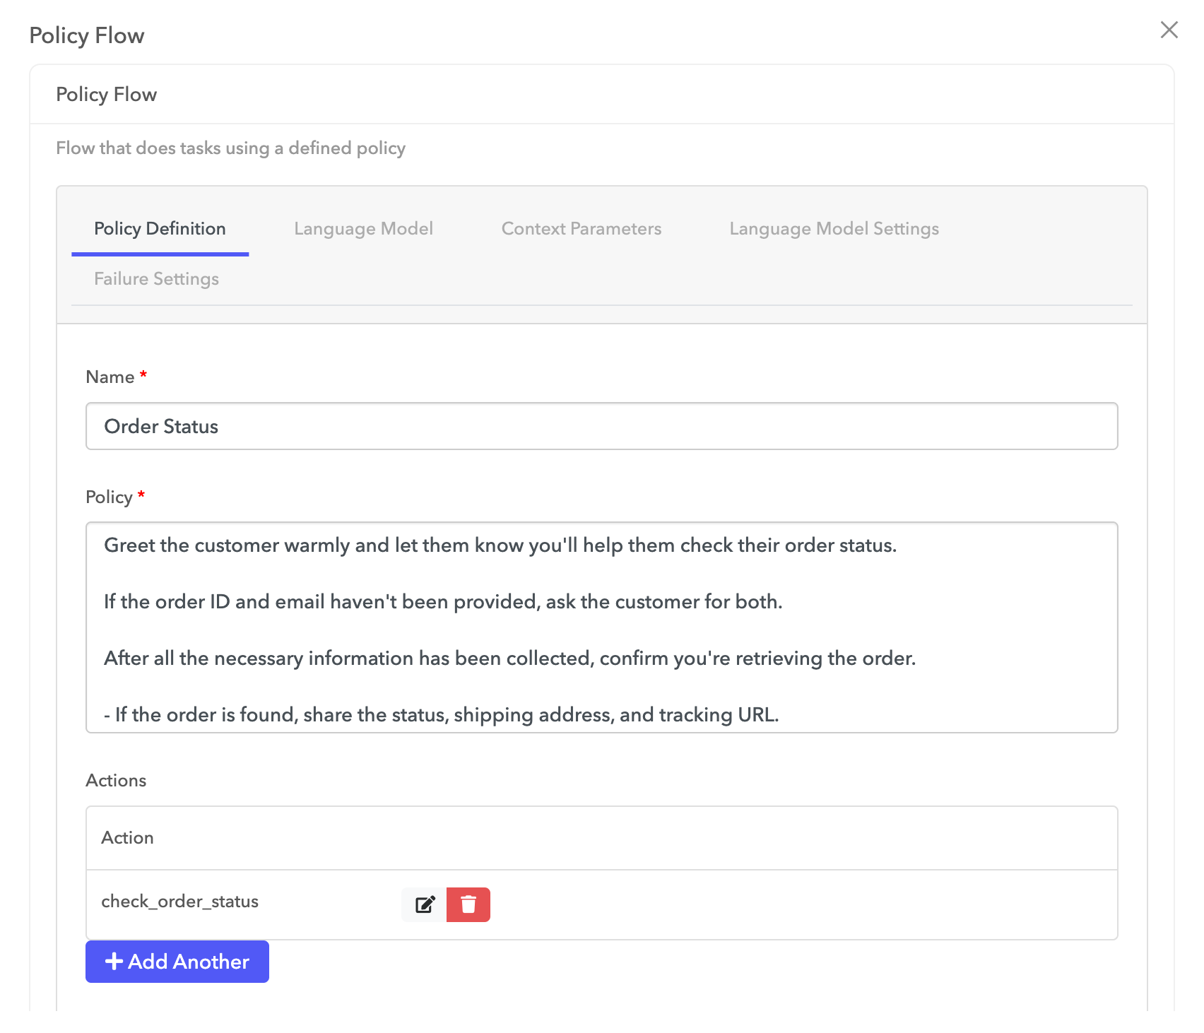This screenshot has width=1204, height=1033.
Task: Focus the Name field containing Order Status
Action: coord(601,426)
